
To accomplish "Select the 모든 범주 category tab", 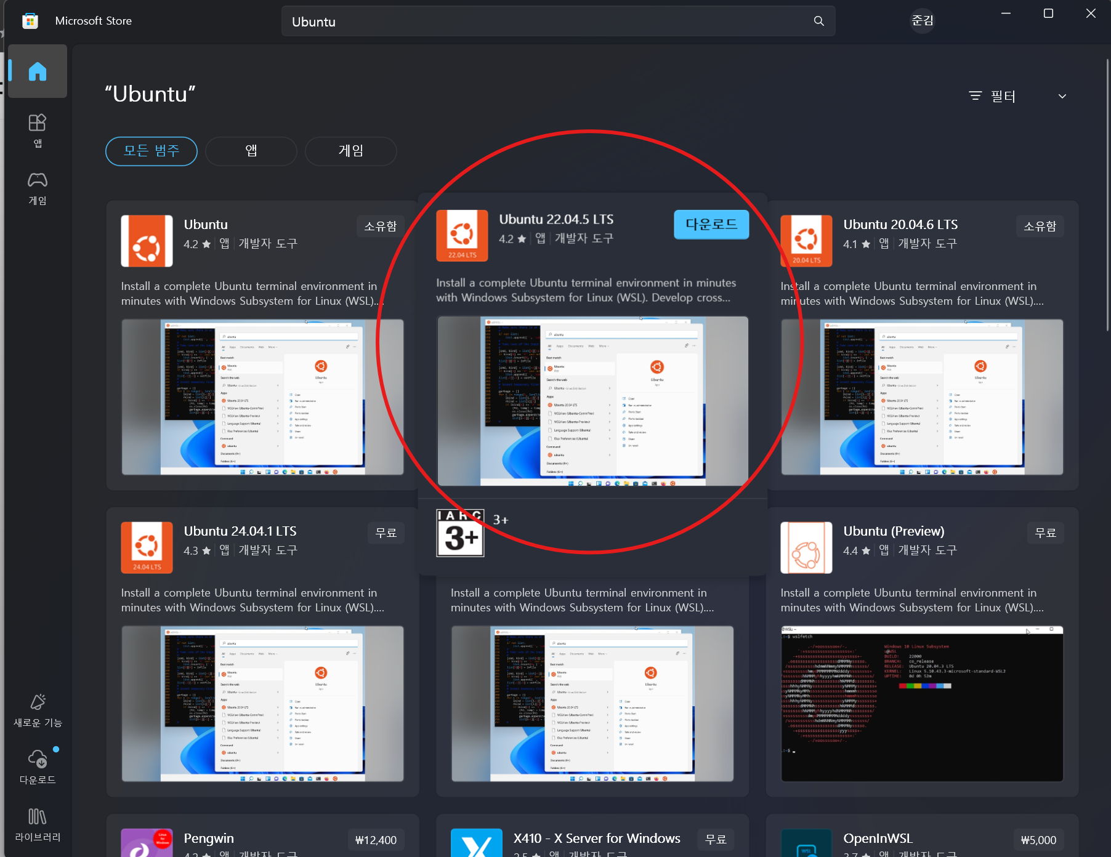I will point(151,151).
